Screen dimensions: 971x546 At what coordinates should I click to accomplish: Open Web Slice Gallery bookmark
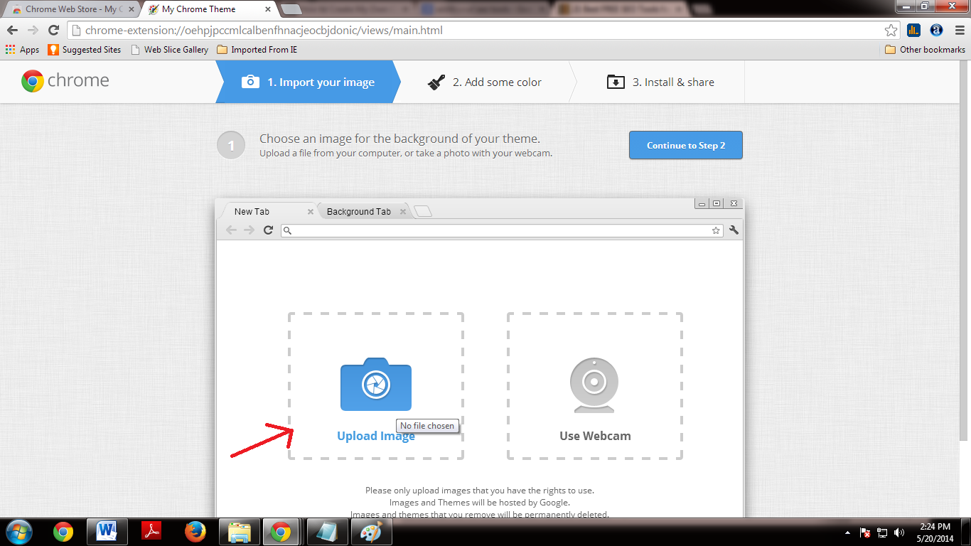pos(170,50)
